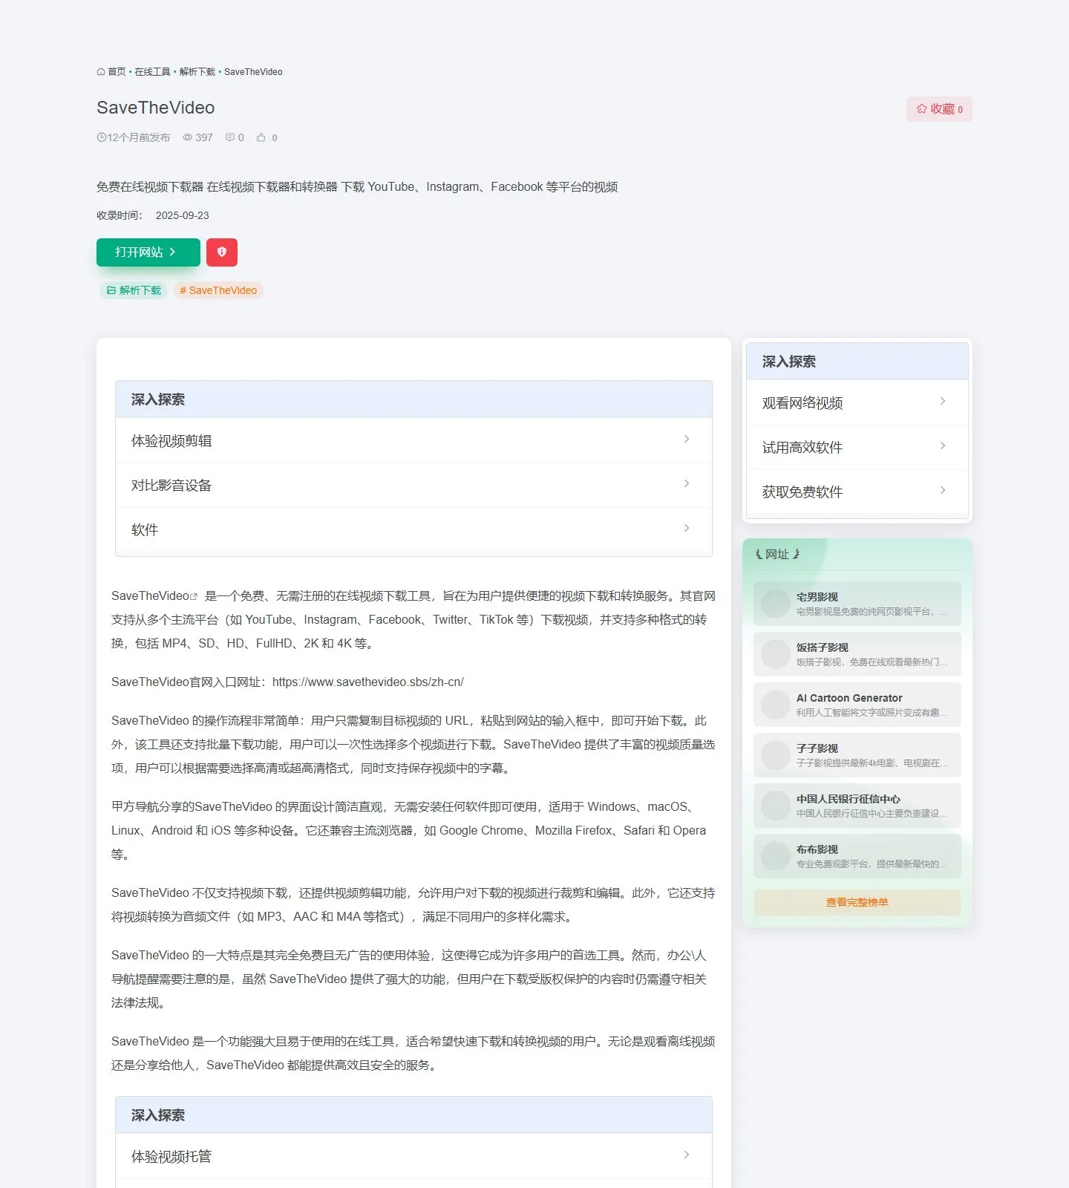Click the 布布影视 round thumbnail
This screenshot has height=1188, width=1069.
point(776,856)
